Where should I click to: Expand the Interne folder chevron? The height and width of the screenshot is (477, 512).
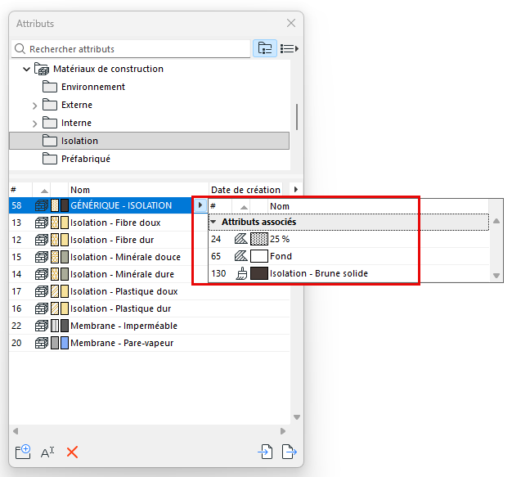click(35, 124)
